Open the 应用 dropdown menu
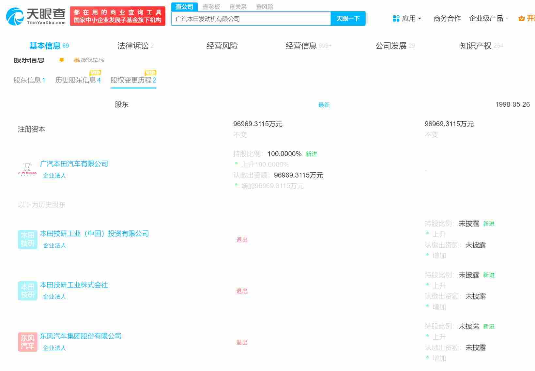535x371 pixels. (x=409, y=18)
